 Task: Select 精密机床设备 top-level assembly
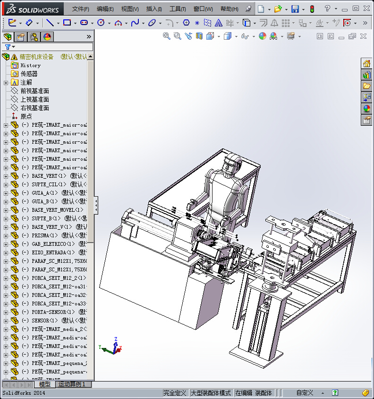(37, 57)
